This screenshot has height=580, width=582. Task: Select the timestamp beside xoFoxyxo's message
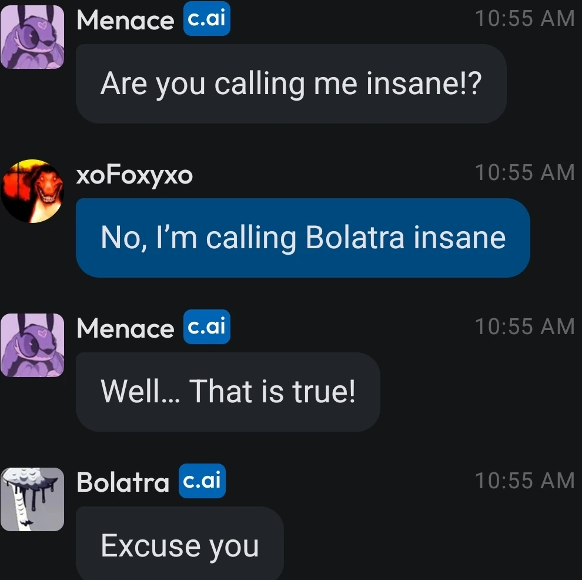524,172
